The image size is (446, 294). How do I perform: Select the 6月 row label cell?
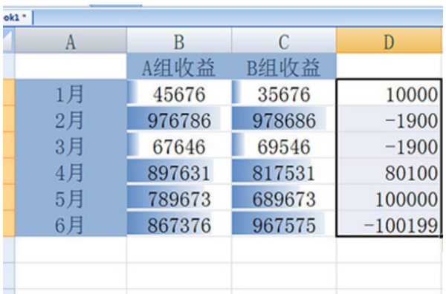(x=71, y=223)
